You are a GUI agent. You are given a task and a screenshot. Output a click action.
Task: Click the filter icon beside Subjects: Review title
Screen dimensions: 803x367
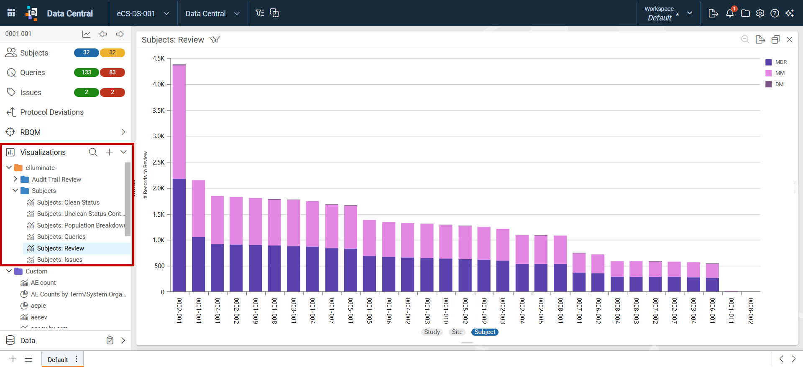[215, 40]
